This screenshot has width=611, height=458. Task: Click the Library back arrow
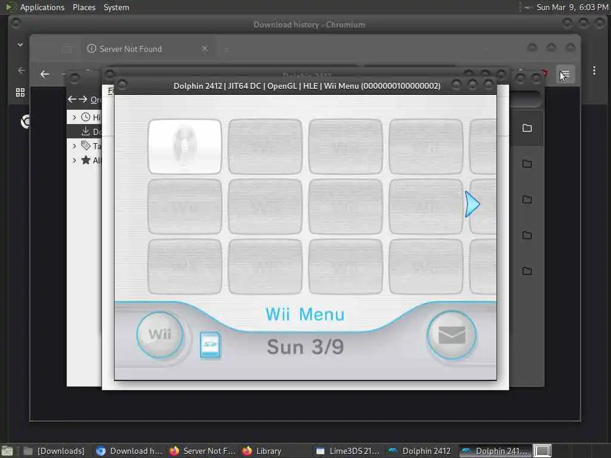coord(72,100)
